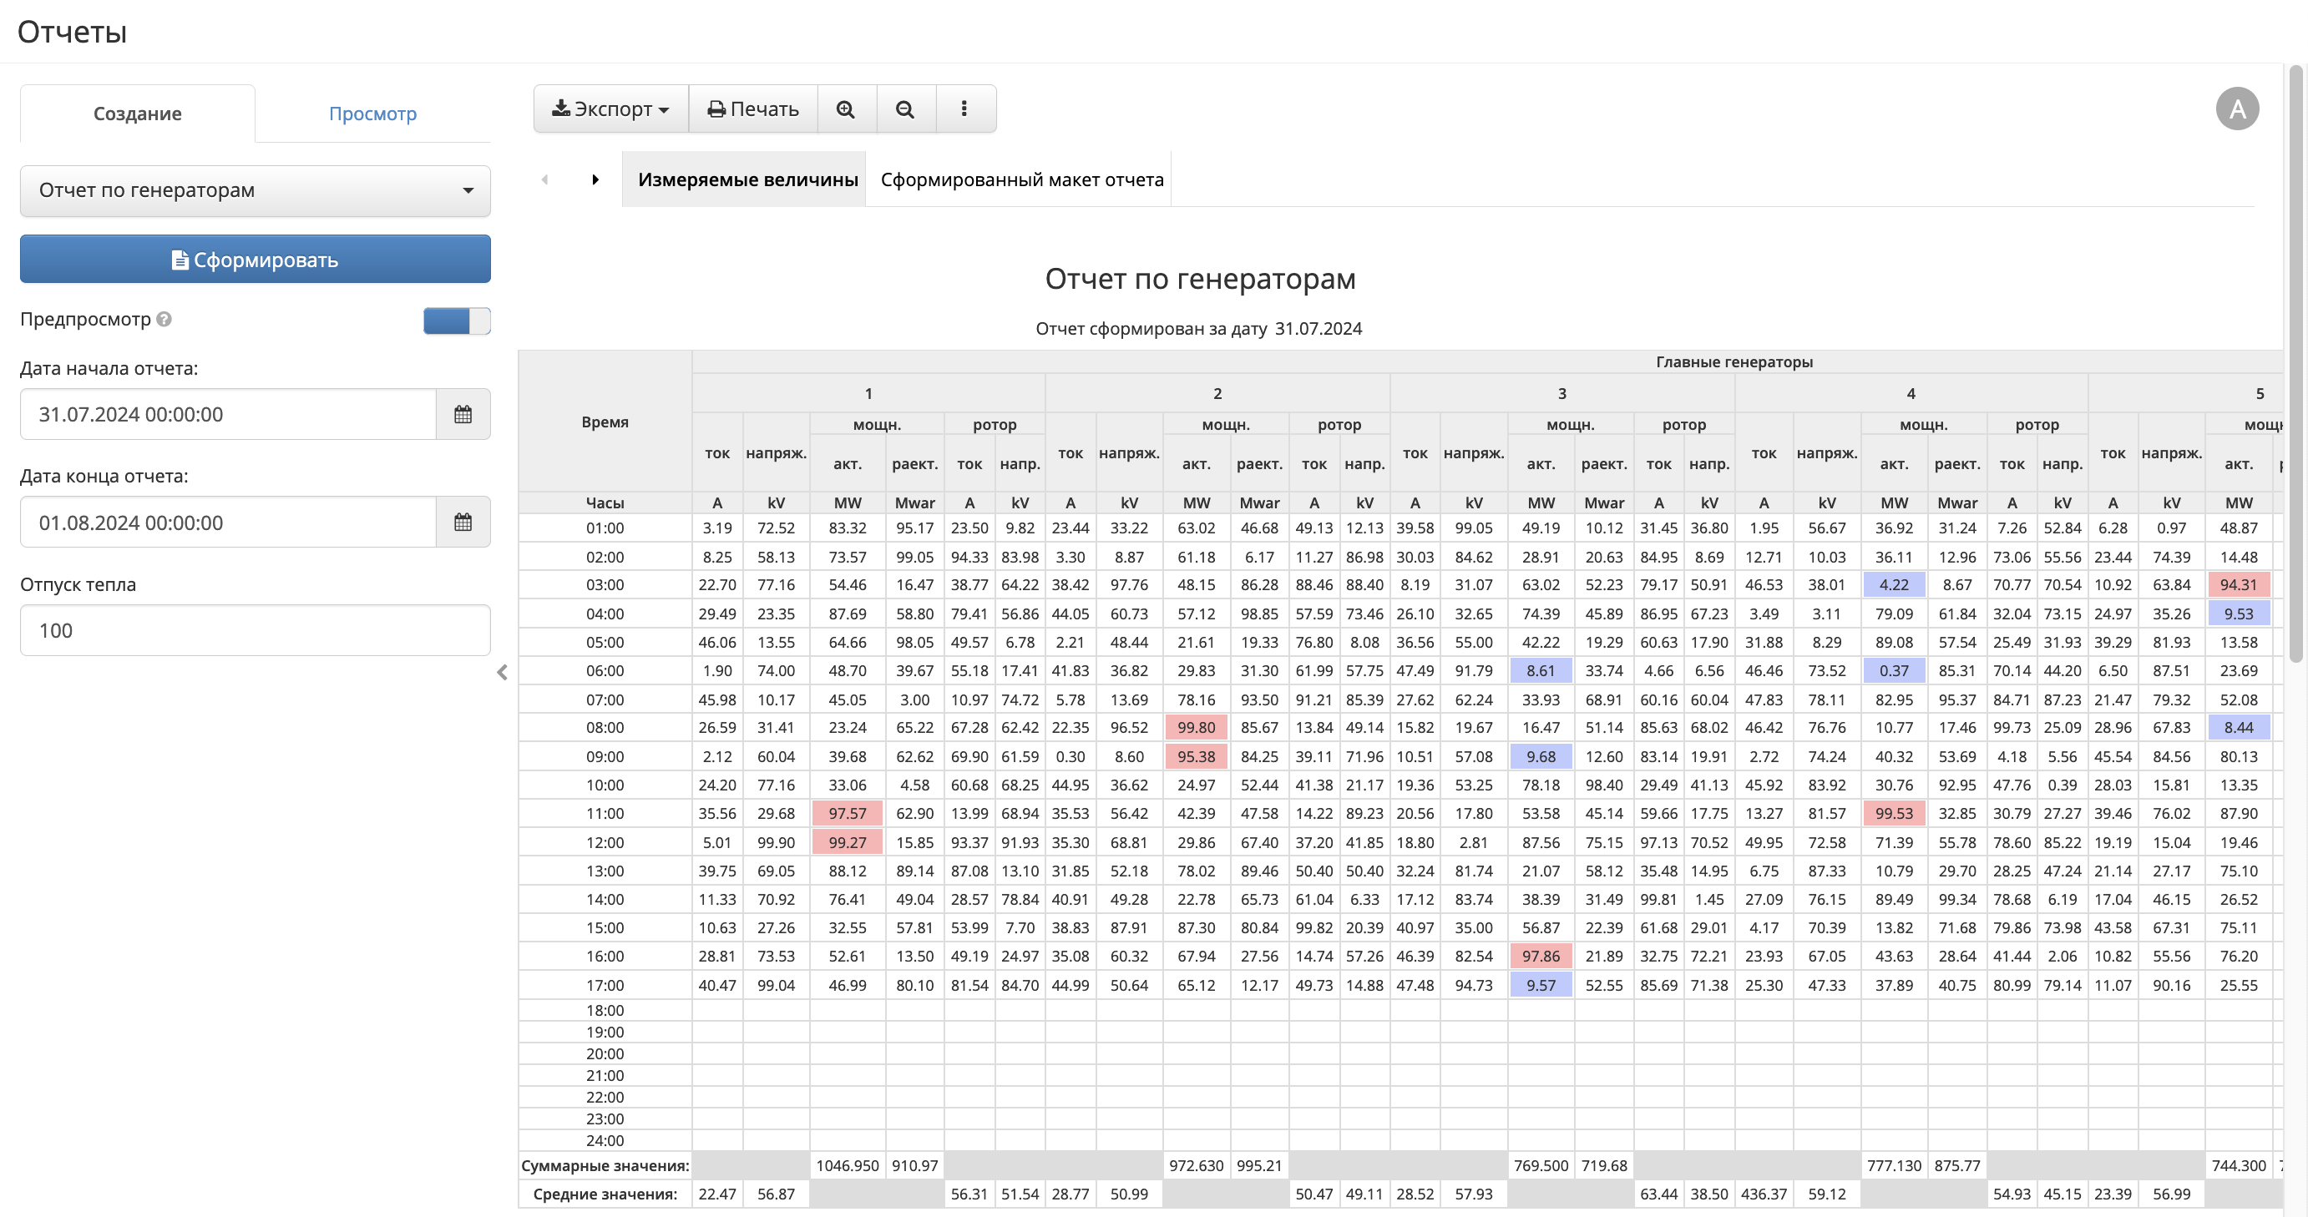Switch to the Просмотр tab
The height and width of the screenshot is (1217, 2308).
[372, 114]
